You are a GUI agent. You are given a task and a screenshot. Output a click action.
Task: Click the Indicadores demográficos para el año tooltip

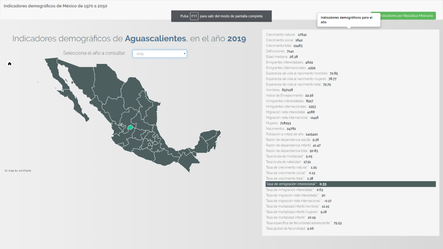pos(349,19)
